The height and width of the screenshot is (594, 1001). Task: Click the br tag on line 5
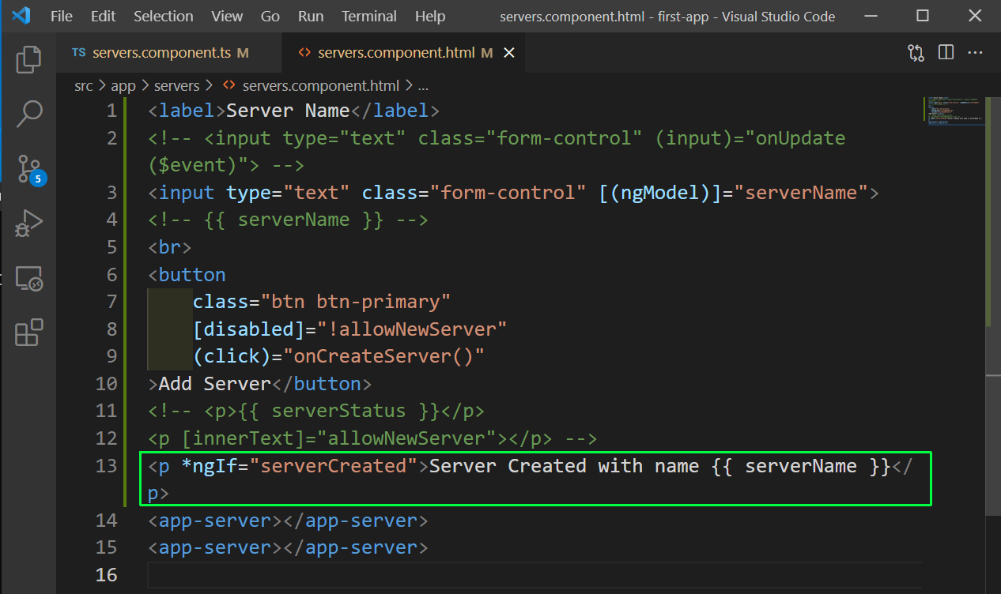[x=169, y=247]
